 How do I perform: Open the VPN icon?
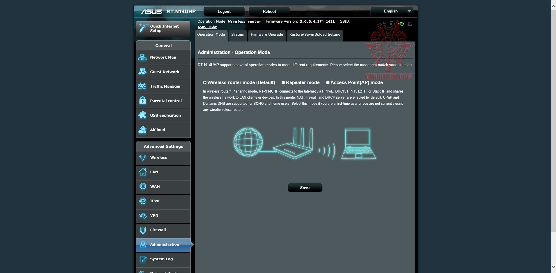click(x=143, y=216)
